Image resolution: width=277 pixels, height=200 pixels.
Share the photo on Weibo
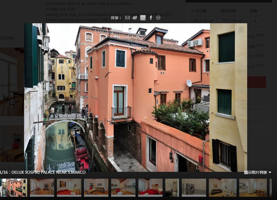[x=135, y=18]
